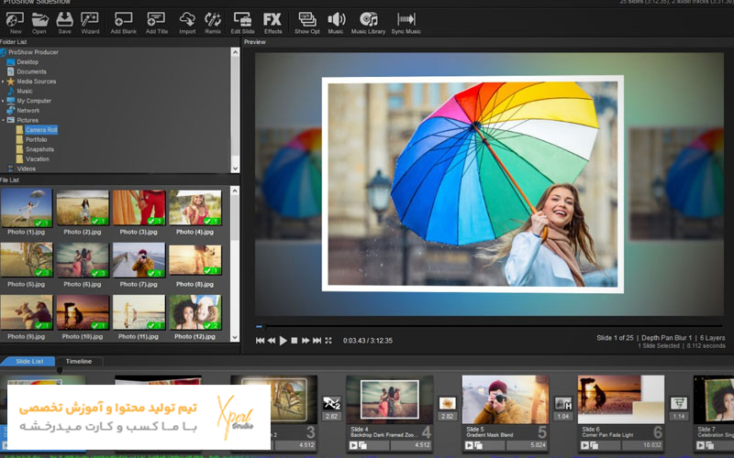Click the transition icon before Slide 4
The width and height of the screenshot is (734, 458).
pyautogui.click(x=331, y=403)
